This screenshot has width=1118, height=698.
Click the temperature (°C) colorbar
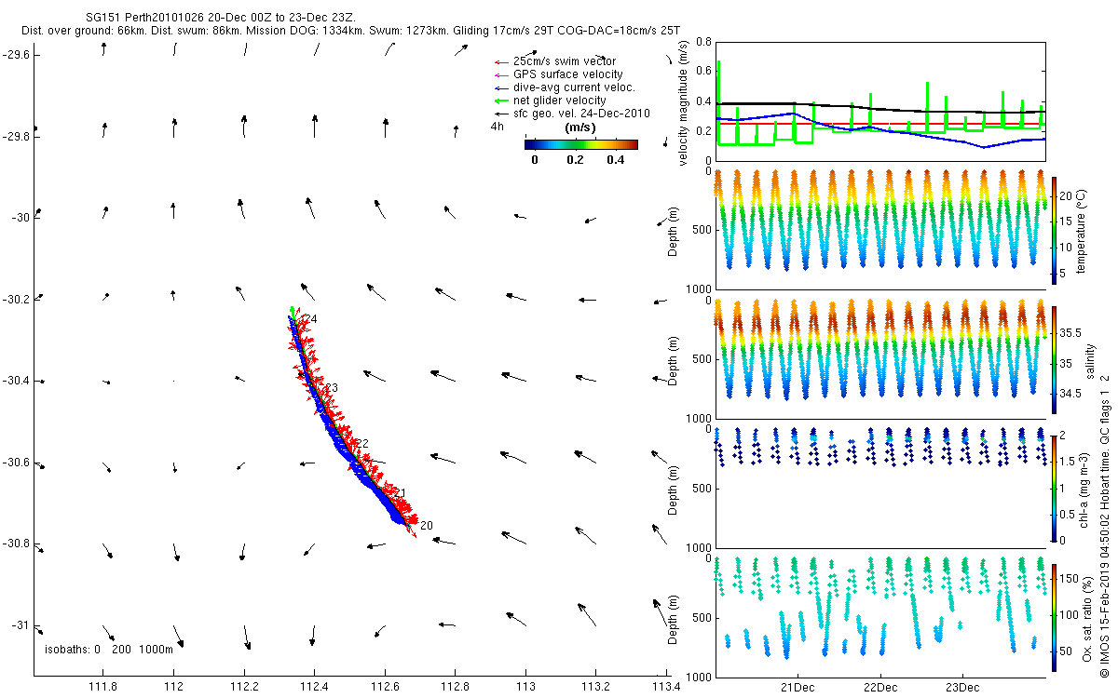pos(1055,230)
